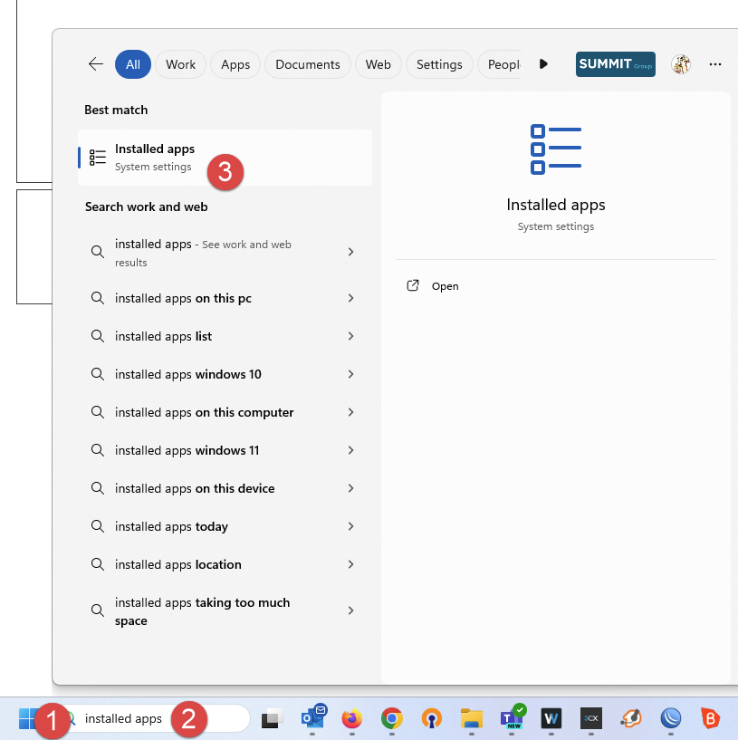Open File Explorer from the taskbar
Image resolution: width=738 pixels, height=740 pixels.
[x=471, y=718]
